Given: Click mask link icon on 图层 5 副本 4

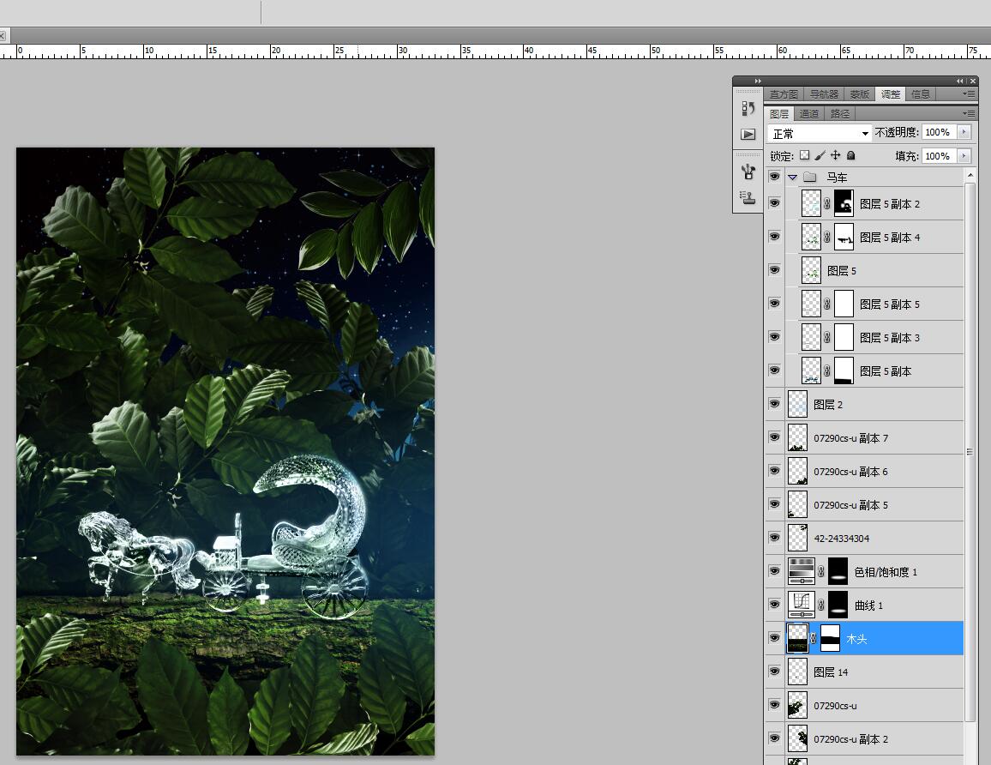Looking at the screenshot, I should click(826, 237).
